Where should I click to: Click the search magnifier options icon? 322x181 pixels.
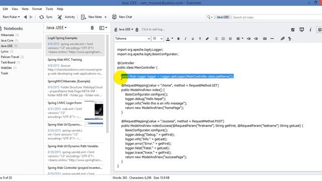click(209, 17)
